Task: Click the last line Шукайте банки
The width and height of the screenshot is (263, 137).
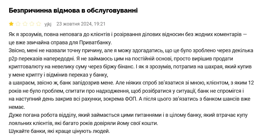Action: point(59,131)
